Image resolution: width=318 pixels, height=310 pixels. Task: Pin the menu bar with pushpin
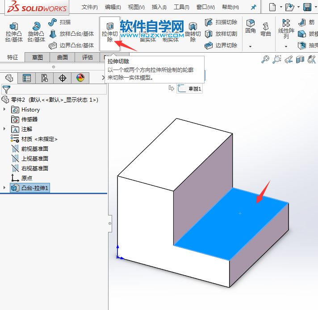[253, 8]
